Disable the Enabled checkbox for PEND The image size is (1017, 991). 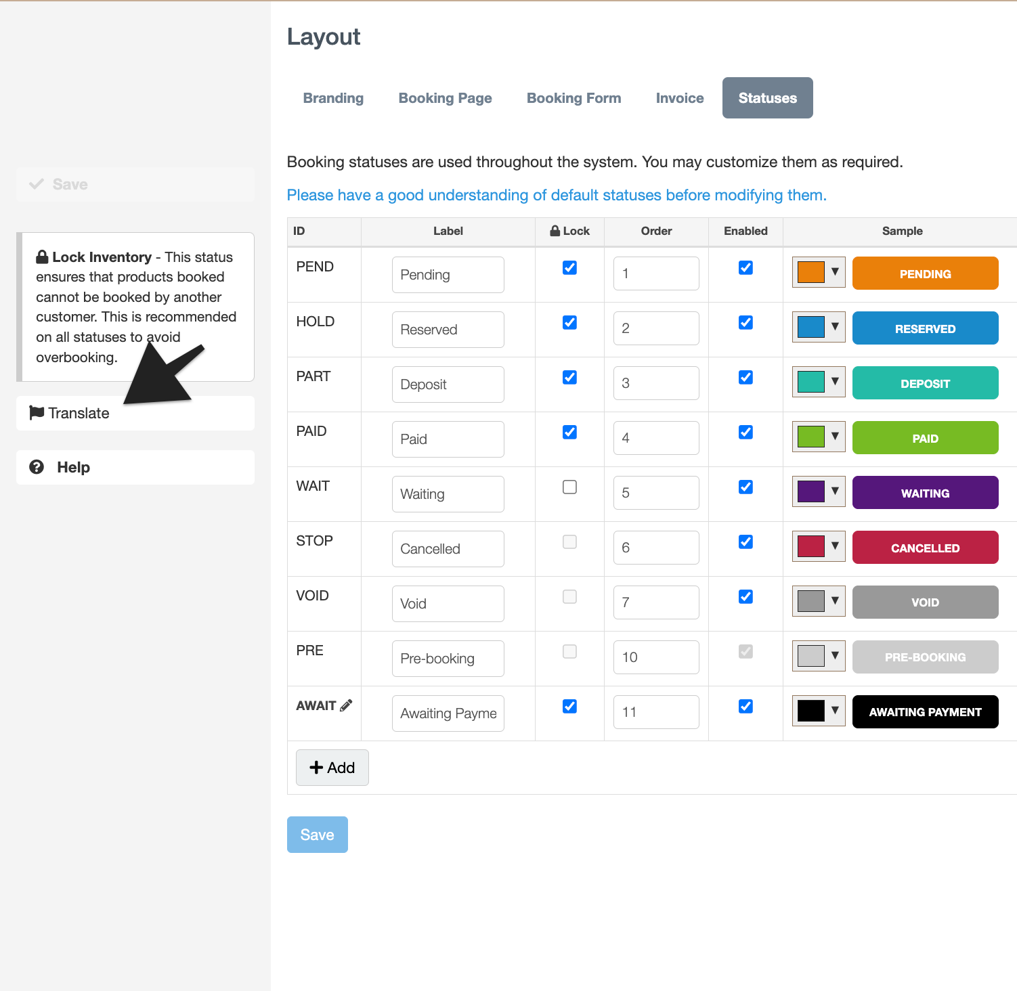pyautogui.click(x=746, y=267)
